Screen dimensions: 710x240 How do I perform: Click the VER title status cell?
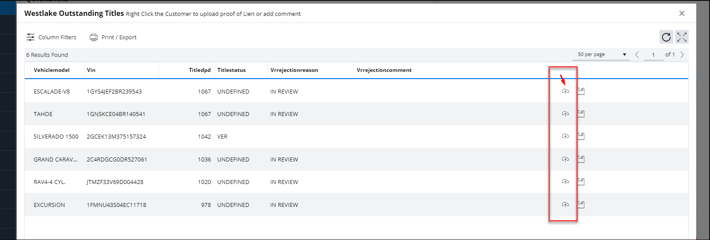(x=222, y=137)
